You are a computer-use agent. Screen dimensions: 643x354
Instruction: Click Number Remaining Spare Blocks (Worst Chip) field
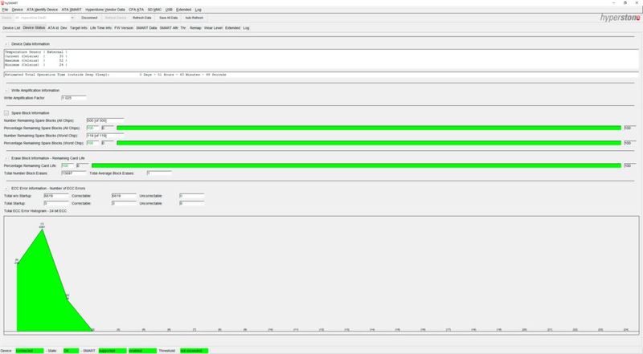(x=105, y=136)
